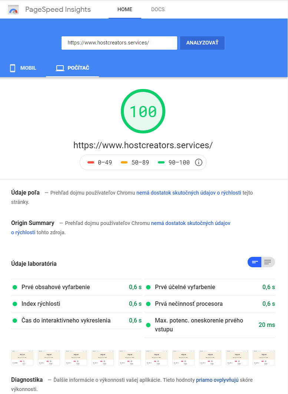The height and width of the screenshot is (394, 288).
Task: Click the first filmstrip screenshot thumbnail
Action: pos(22,358)
